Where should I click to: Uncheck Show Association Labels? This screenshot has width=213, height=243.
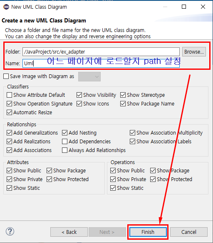(132, 141)
